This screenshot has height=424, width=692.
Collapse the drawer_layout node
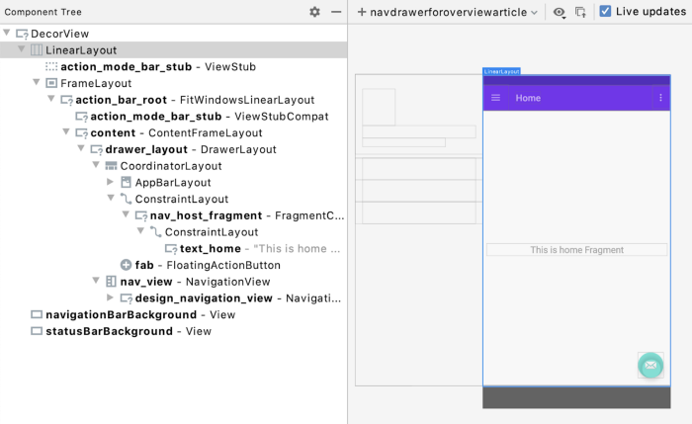point(81,149)
